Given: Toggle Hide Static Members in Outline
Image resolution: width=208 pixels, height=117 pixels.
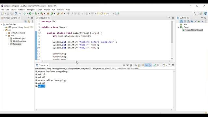Looking at the screenshot, I should [195, 21].
